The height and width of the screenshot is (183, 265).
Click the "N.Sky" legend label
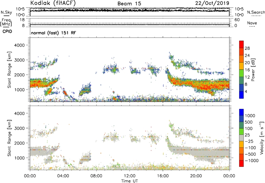(x=6, y=12)
